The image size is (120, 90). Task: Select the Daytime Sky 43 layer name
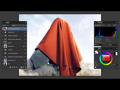12,60
